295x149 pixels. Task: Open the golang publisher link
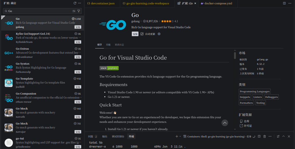pos(135,21)
